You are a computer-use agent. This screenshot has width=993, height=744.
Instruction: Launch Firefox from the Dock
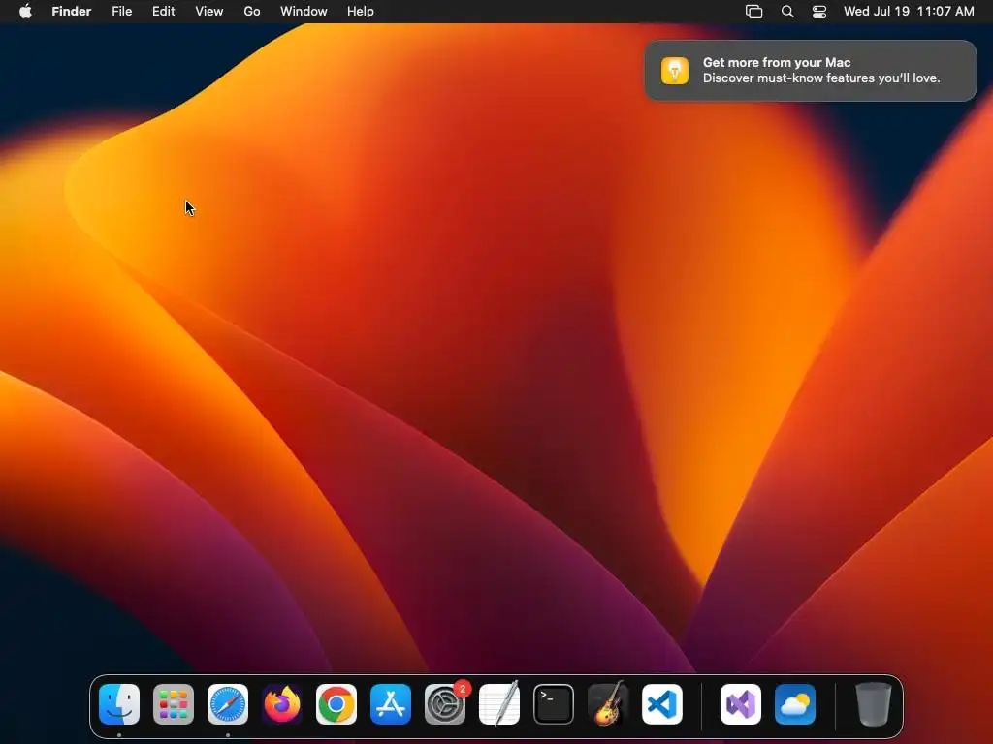click(282, 704)
